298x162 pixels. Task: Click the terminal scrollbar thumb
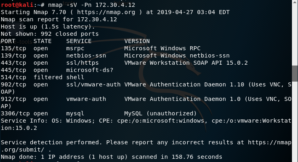(x=295, y=74)
